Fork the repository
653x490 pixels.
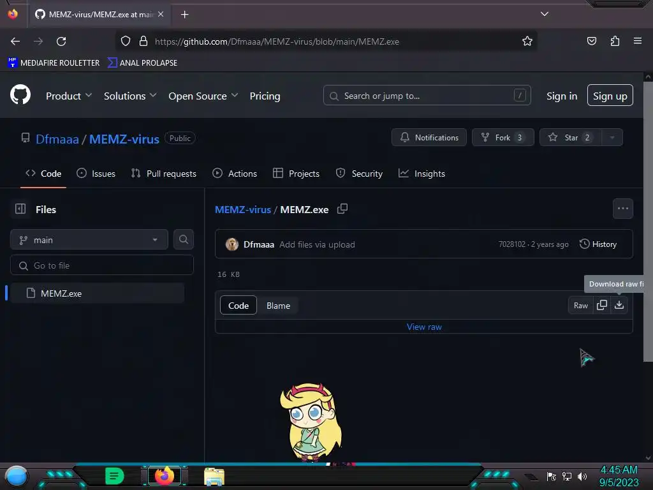503,138
